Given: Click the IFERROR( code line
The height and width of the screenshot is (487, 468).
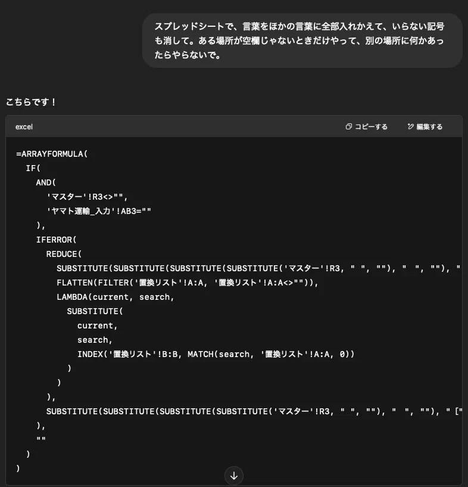Looking at the screenshot, I should coord(56,240).
